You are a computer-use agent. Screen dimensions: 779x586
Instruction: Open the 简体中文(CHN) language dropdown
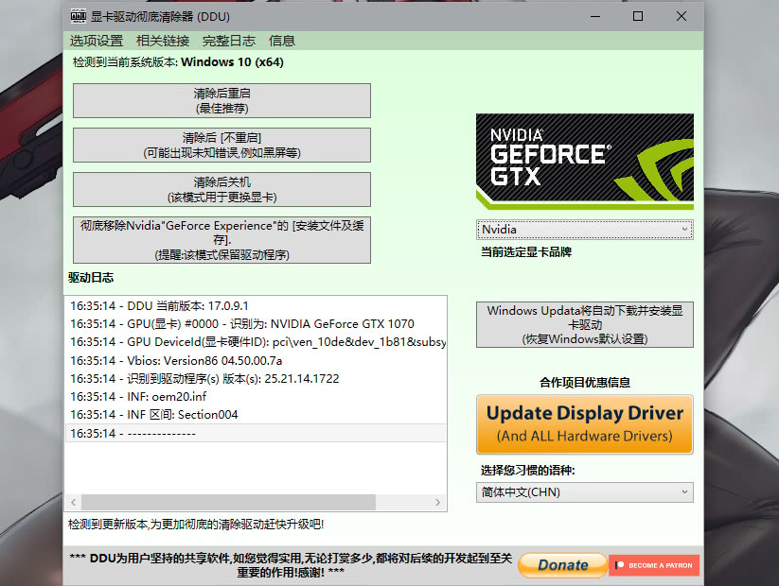coord(585,492)
